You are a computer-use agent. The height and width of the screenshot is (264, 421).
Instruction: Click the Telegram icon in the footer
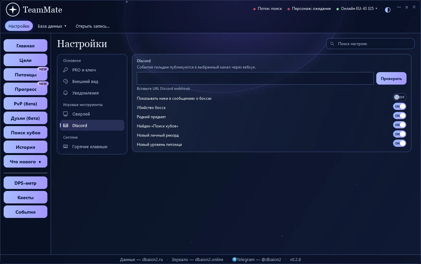(234, 259)
